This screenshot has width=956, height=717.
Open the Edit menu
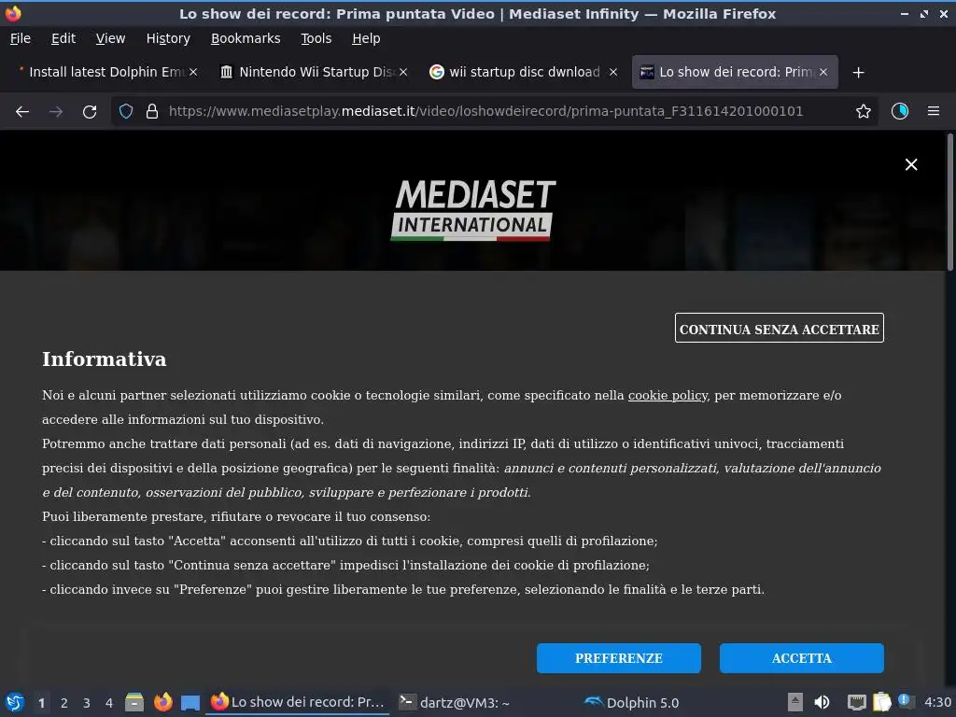(x=63, y=38)
